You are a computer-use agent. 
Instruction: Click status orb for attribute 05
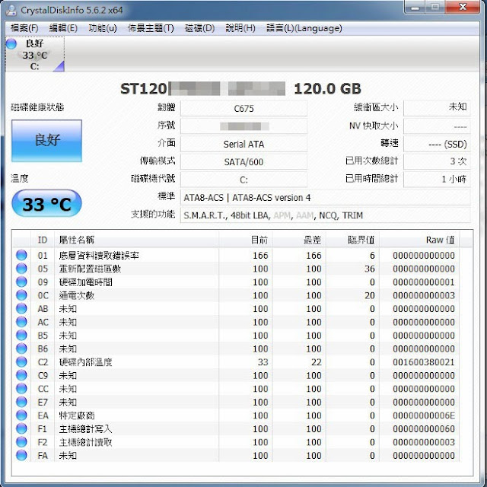(x=21, y=269)
